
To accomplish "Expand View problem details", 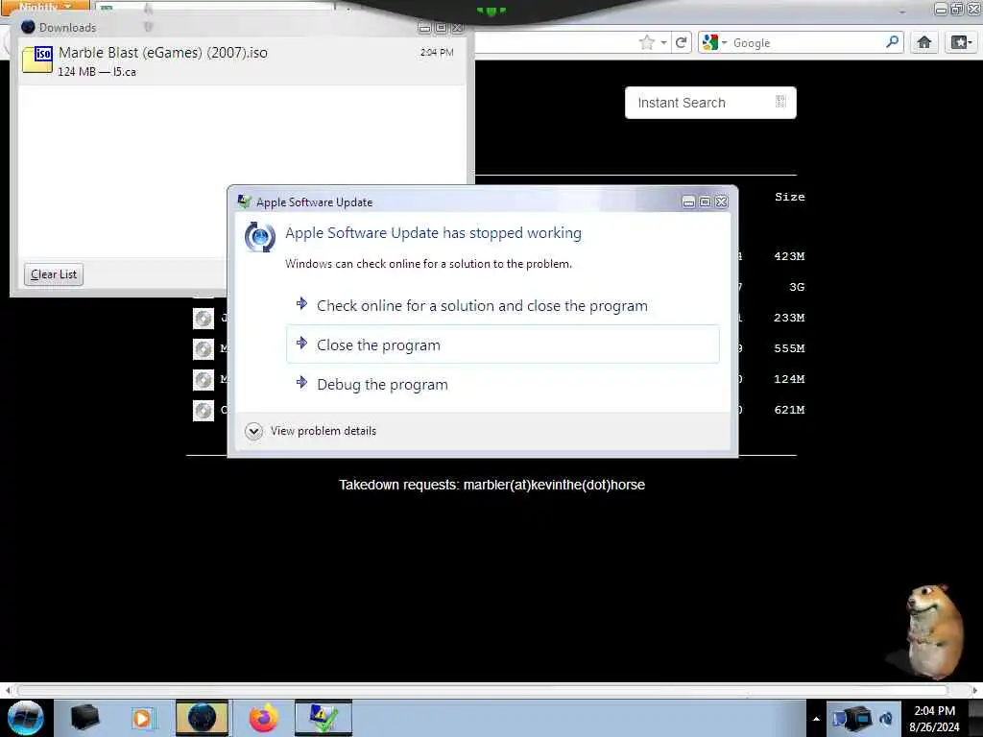I will click(311, 431).
